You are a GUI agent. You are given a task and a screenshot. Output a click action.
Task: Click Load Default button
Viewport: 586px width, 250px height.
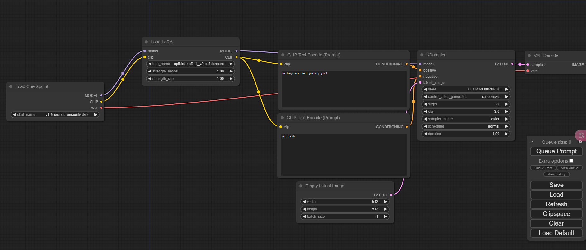pyautogui.click(x=556, y=233)
